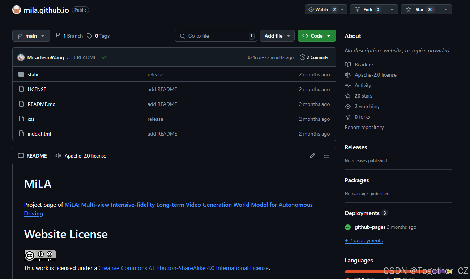Viewport: 470px width, 279px height.
Task: Star the mila.github.io repository
Action: coord(420,9)
